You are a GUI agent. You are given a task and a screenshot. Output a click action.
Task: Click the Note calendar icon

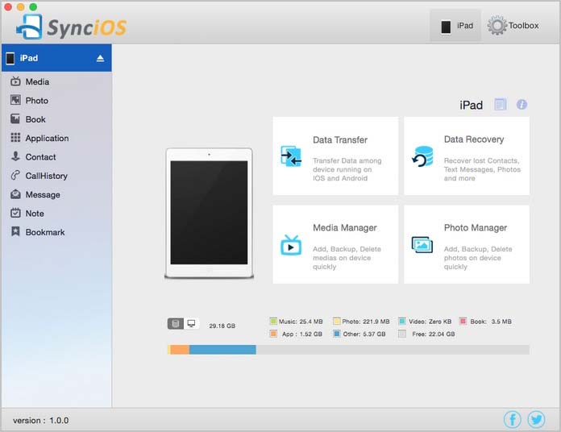click(x=15, y=213)
